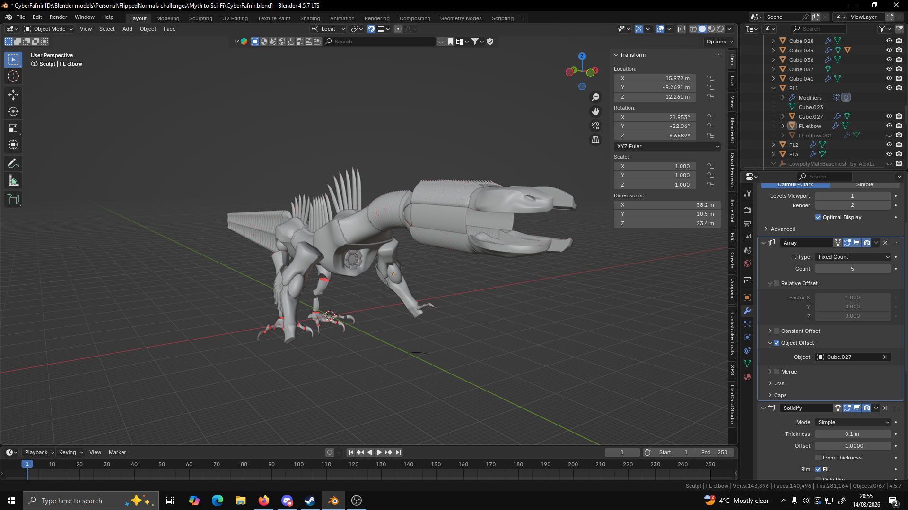Open the Fit Type dropdown
908x510 pixels.
[853, 257]
